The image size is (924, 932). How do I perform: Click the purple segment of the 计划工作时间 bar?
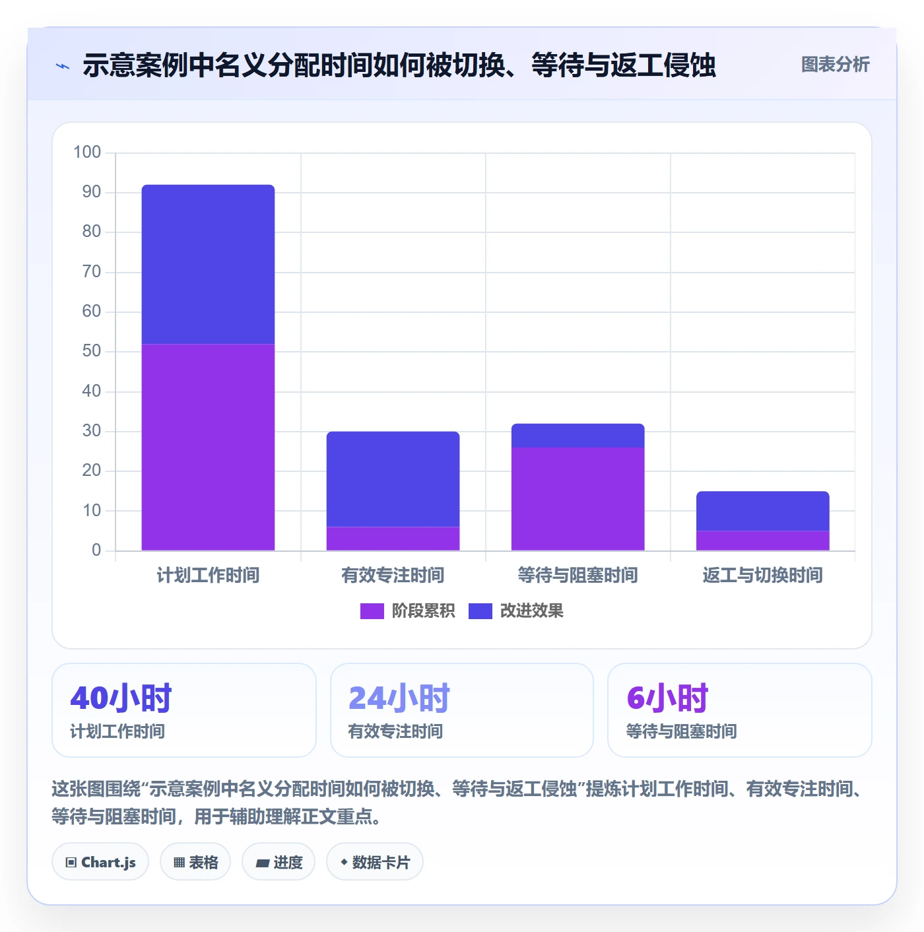point(208,447)
